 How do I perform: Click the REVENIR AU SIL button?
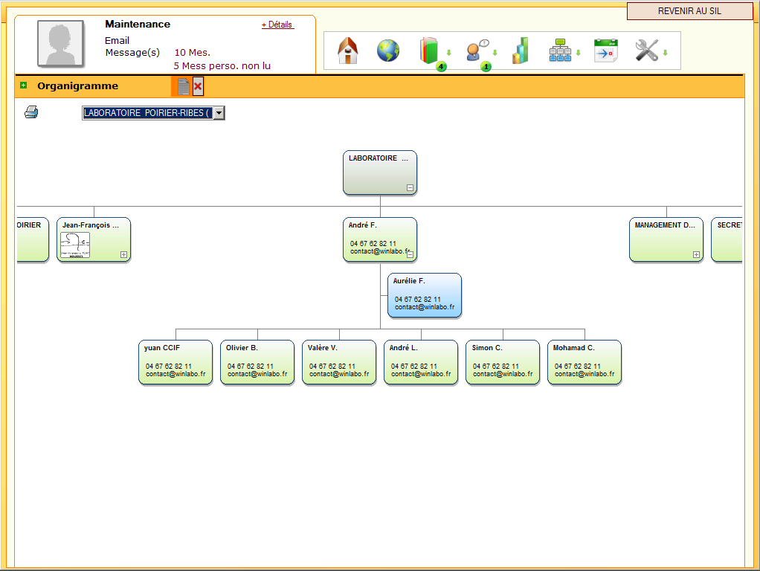[x=689, y=11]
